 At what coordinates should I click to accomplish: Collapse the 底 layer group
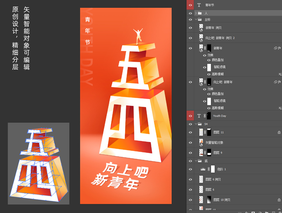click(196, 161)
